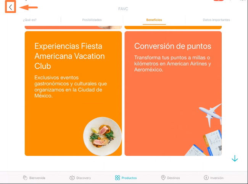This screenshot has height=184, width=248.
Task: Tap the Destinos location pin icon
Action: [x=163, y=177]
